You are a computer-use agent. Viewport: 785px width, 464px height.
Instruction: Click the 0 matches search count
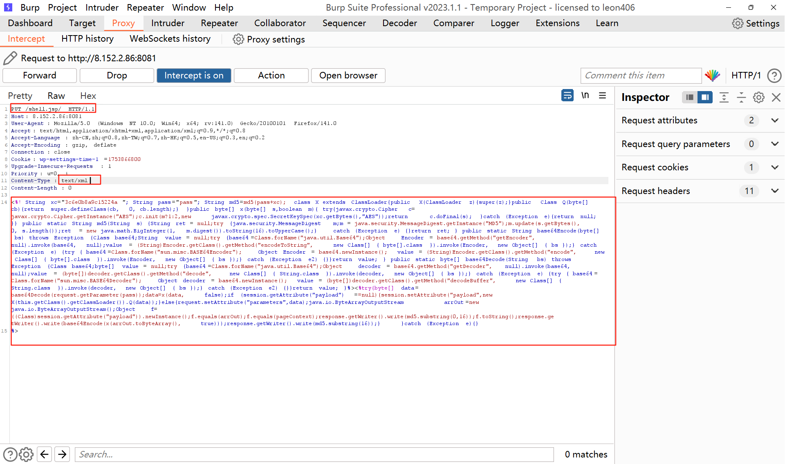[586, 454]
